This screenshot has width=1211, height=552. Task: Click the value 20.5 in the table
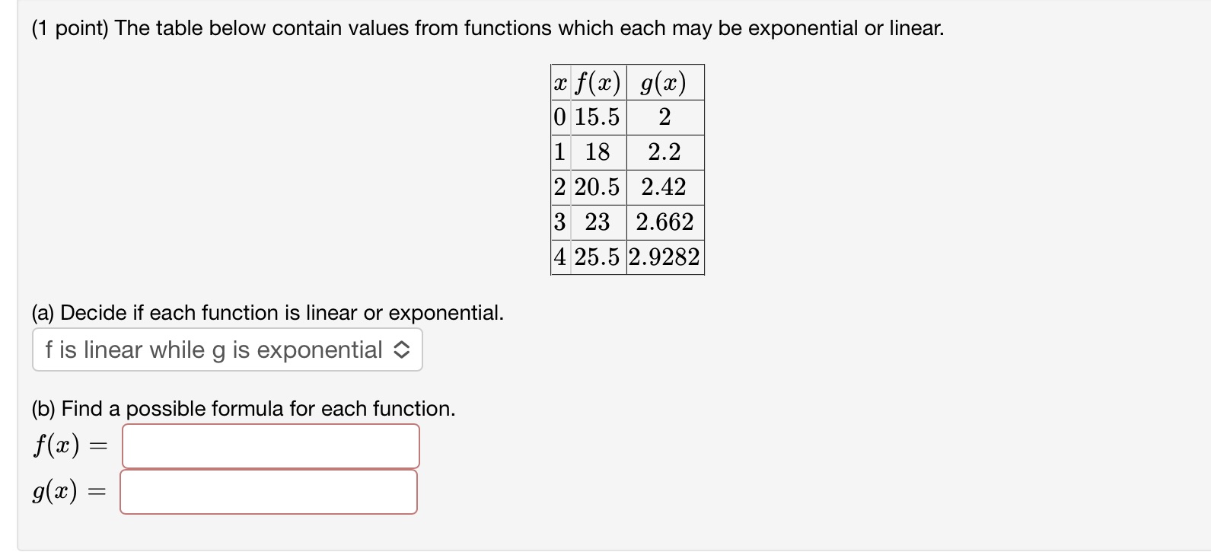598,187
